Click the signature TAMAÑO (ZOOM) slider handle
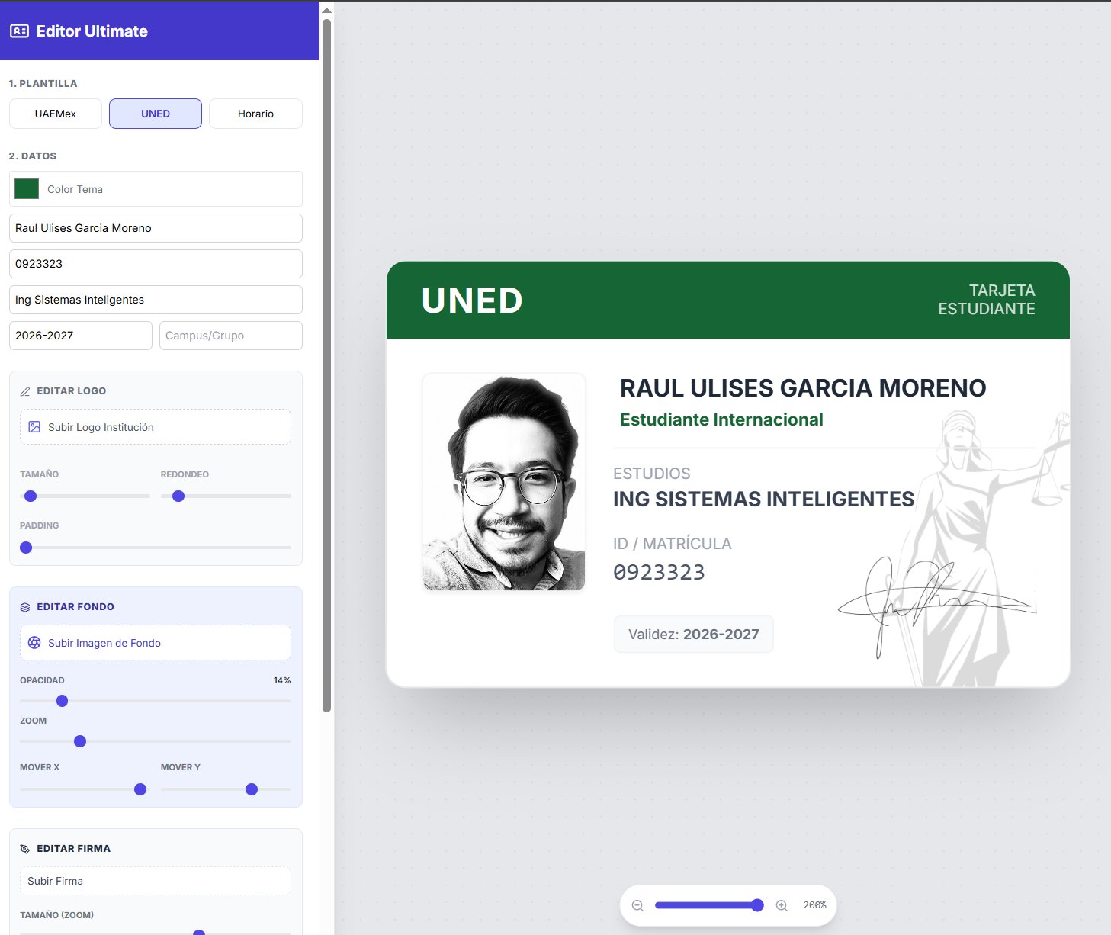Screen dimensions: 1111x935 [199, 932]
